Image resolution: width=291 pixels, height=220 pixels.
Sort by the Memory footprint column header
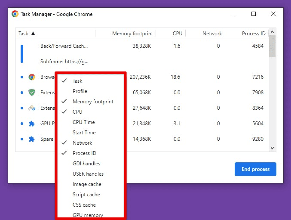(126, 34)
